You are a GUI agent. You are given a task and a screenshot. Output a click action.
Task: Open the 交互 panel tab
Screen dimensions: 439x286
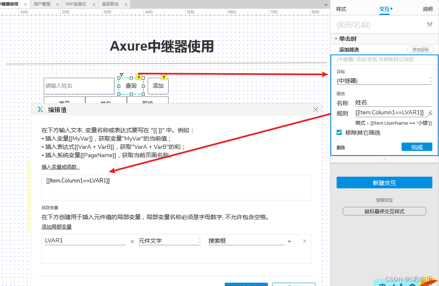[x=384, y=9]
